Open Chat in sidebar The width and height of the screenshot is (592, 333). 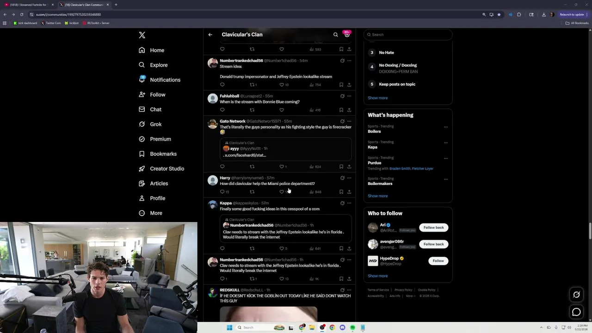pos(150,110)
